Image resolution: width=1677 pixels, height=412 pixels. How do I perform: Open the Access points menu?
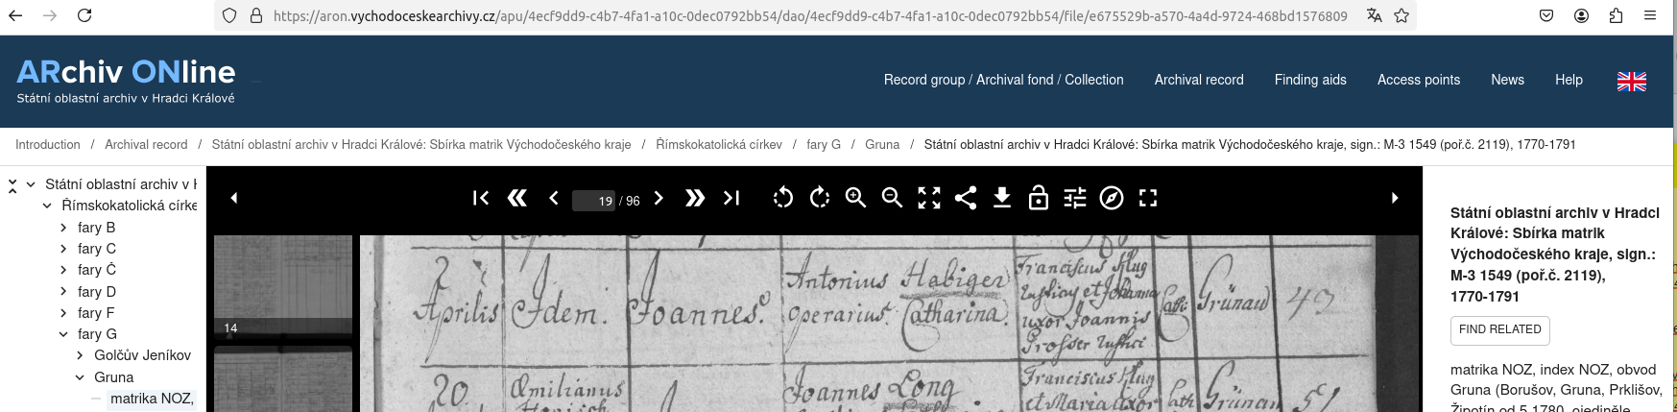point(1419,80)
